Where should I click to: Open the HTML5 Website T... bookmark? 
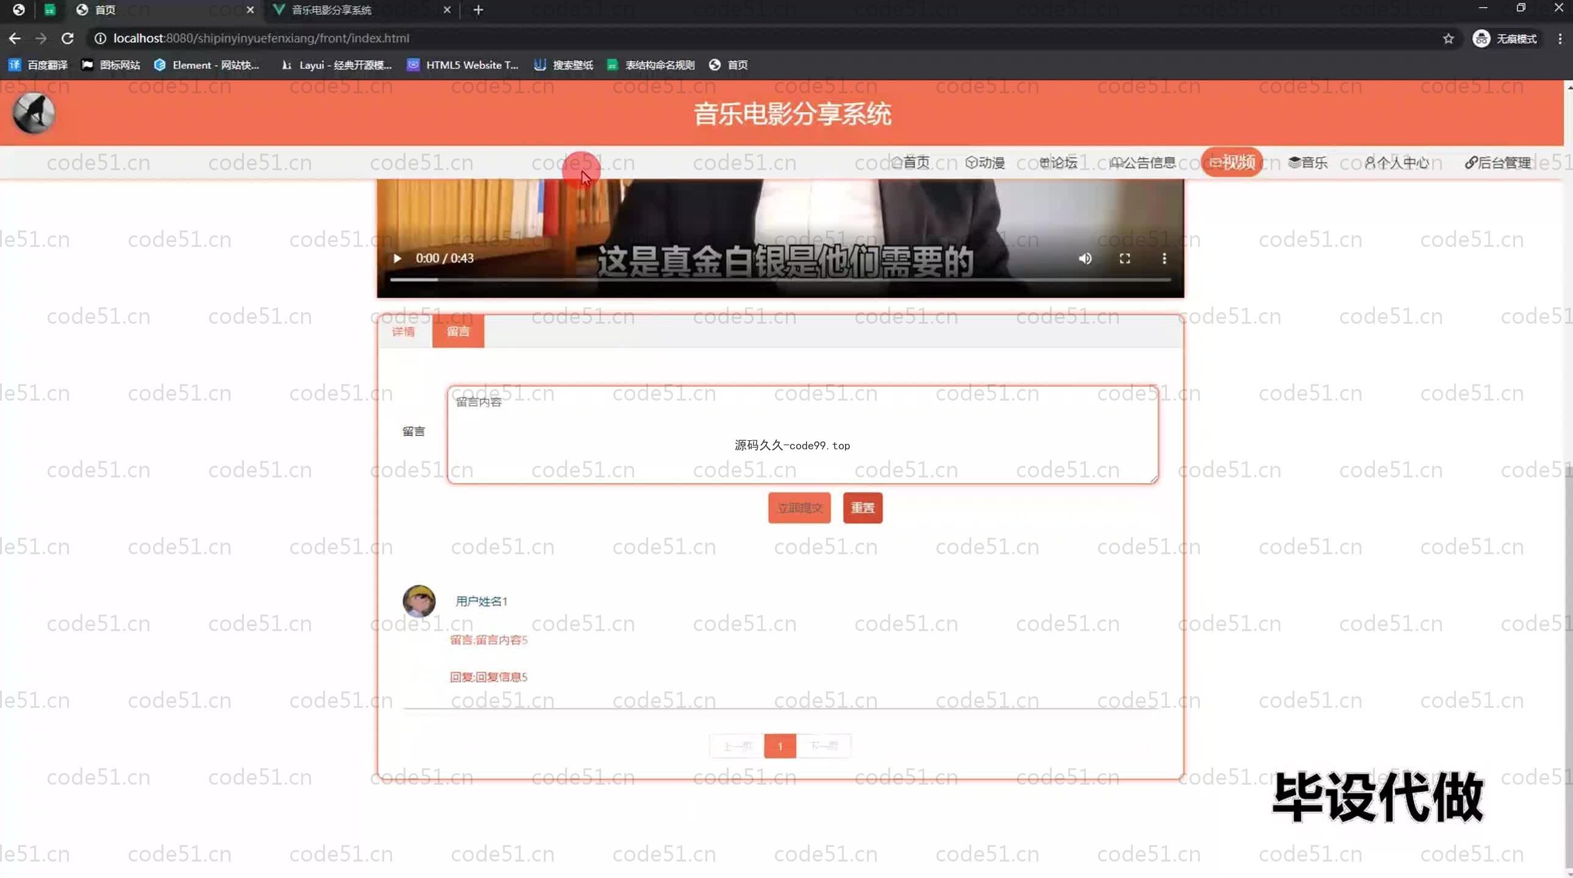462,65
